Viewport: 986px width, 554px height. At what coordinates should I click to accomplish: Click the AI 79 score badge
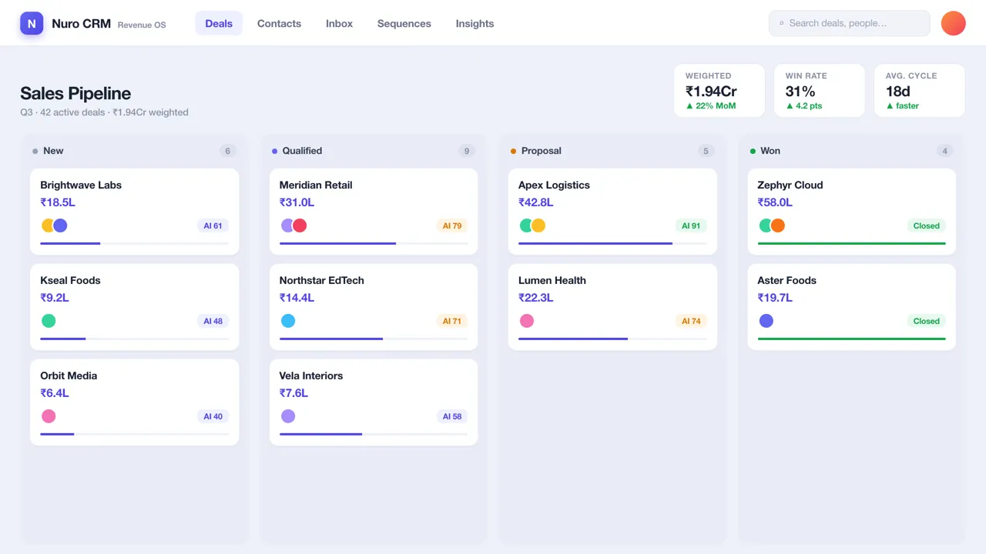coord(452,225)
